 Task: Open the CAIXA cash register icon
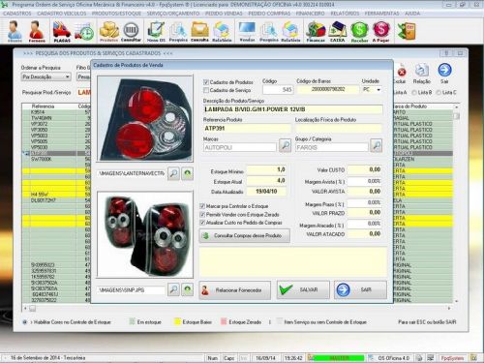click(x=337, y=32)
